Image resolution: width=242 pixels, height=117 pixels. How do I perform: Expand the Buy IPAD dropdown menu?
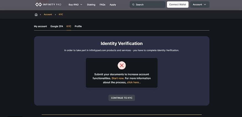click(x=75, y=5)
